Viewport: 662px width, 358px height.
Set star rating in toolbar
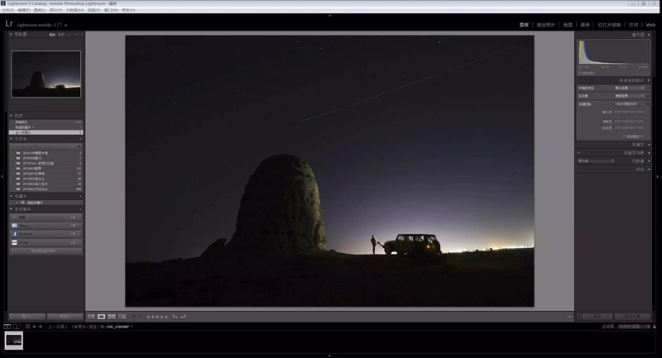click(157, 317)
